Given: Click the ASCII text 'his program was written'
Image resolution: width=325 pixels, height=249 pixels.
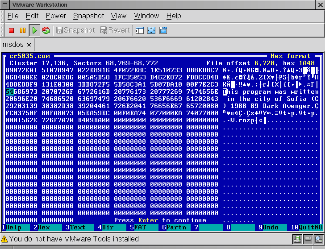Looking at the screenshot, I should click(273, 92).
